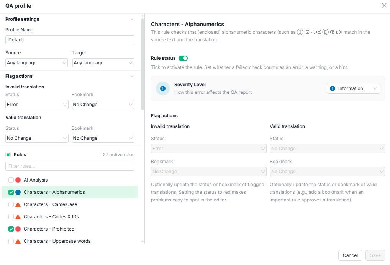Open the Severity Level Information dropdown
Screen dimensions: 390x265
[354, 88]
